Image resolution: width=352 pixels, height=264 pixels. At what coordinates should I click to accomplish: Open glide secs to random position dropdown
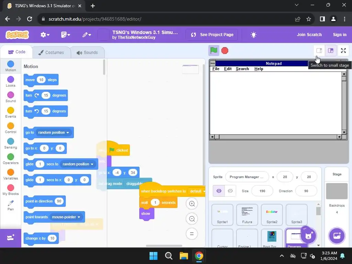78,164
